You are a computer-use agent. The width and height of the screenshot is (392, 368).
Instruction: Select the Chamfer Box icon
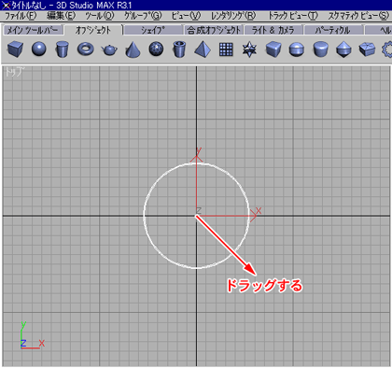click(x=273, y=50)
